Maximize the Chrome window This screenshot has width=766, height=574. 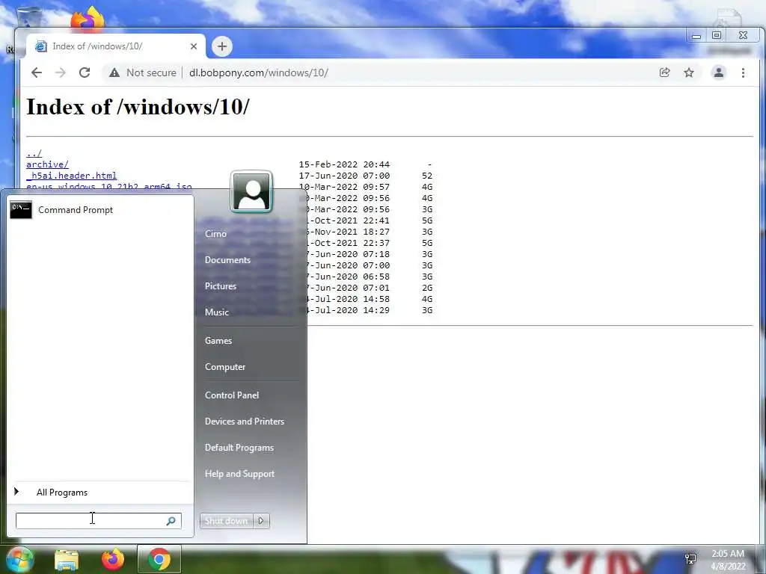(717, 35)
